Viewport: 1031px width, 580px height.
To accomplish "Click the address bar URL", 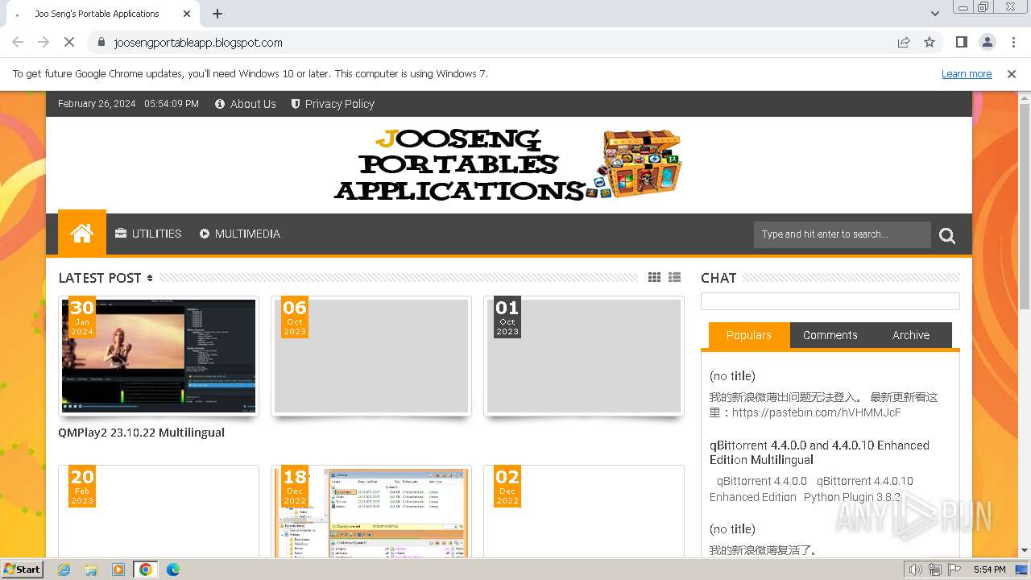I will point(198,43).
